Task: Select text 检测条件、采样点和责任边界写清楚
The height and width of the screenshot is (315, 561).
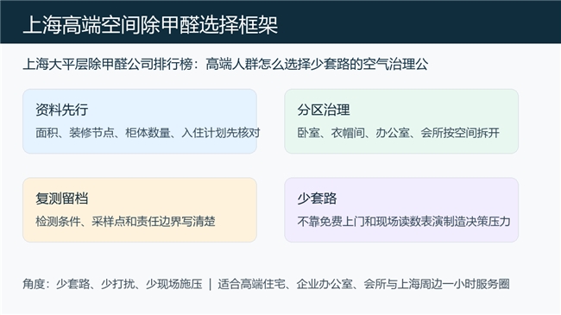Action: pos(125,221)
